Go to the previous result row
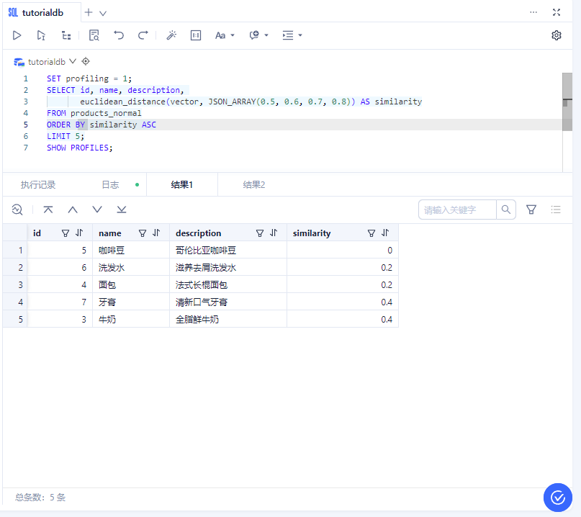 (x=73, y=210)
